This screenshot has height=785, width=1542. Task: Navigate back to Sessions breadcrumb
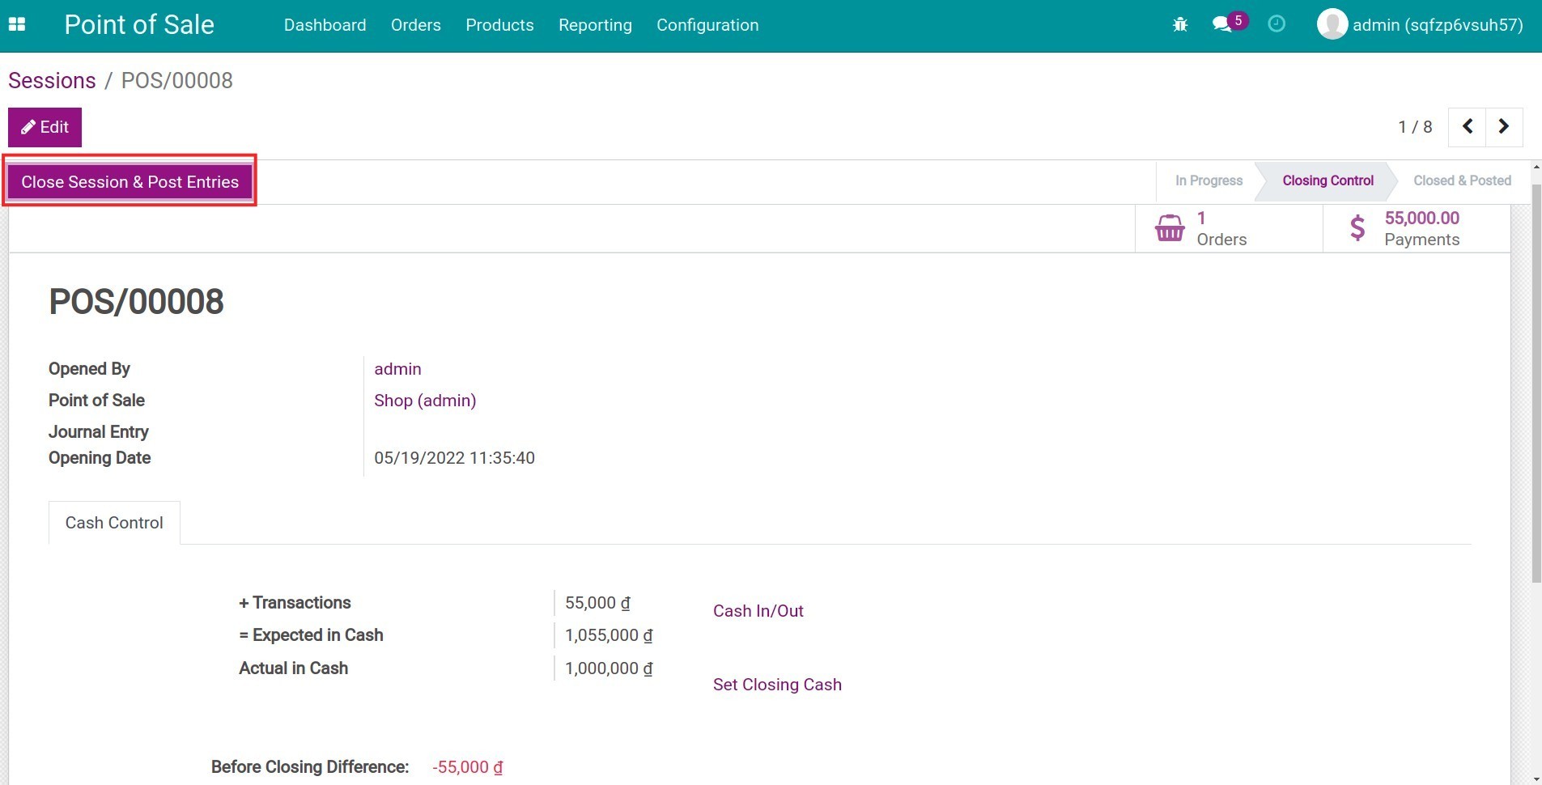click(x=52, y=81)
